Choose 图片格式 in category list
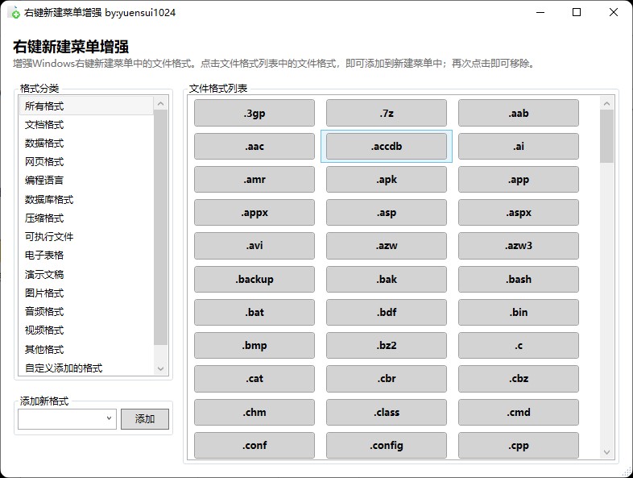Viewport: 633px width, 478px height. point(86,293)
